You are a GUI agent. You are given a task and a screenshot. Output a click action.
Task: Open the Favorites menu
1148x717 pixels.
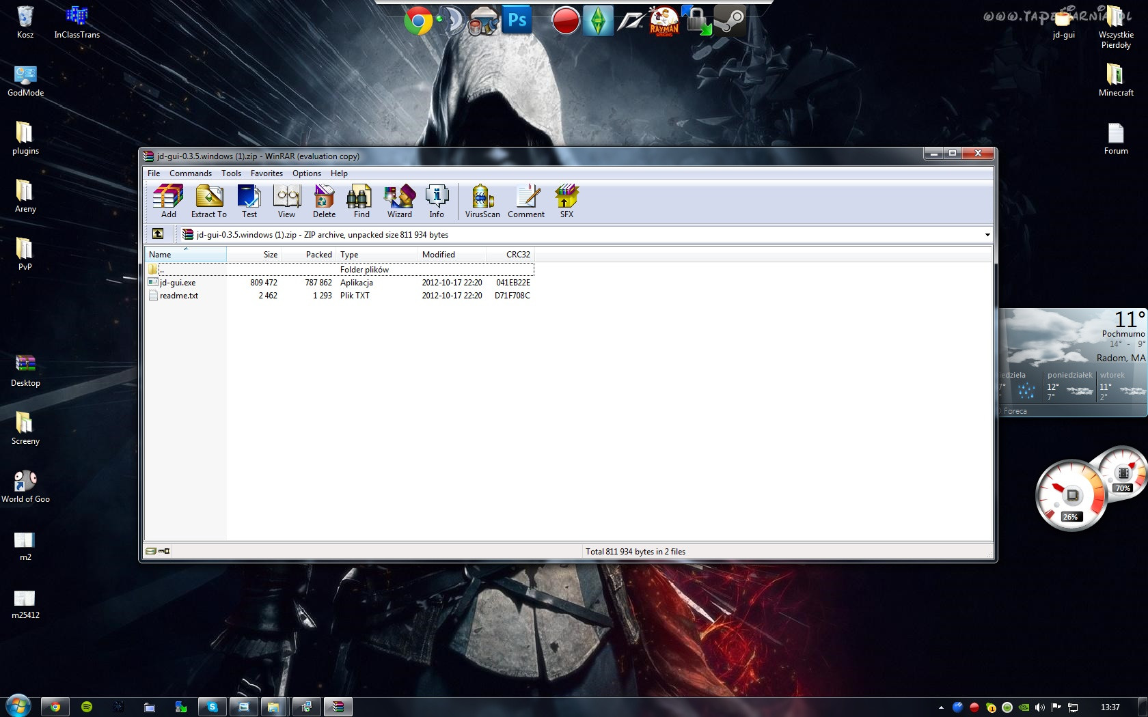(x=266, y=173)
